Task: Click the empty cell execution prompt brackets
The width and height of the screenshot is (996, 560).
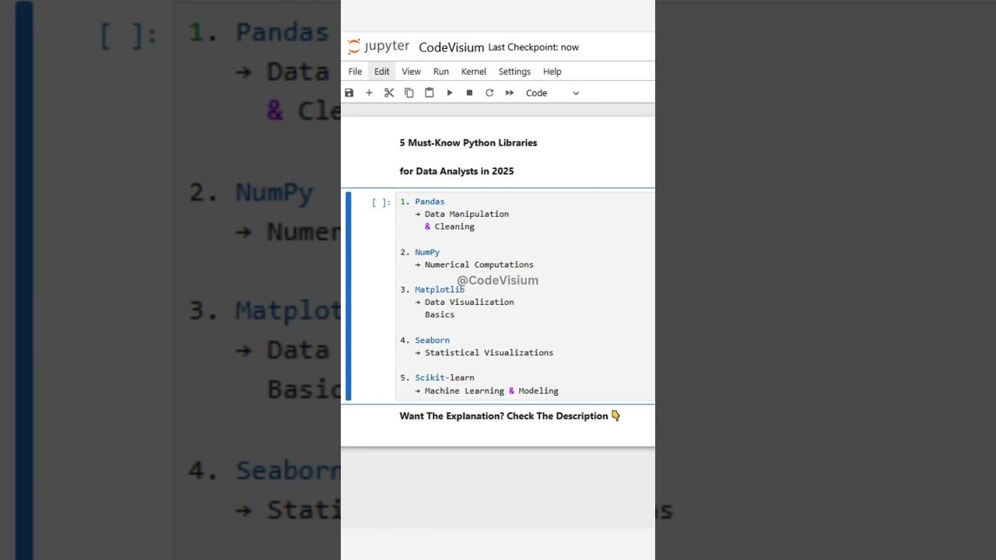Action: 381,202
